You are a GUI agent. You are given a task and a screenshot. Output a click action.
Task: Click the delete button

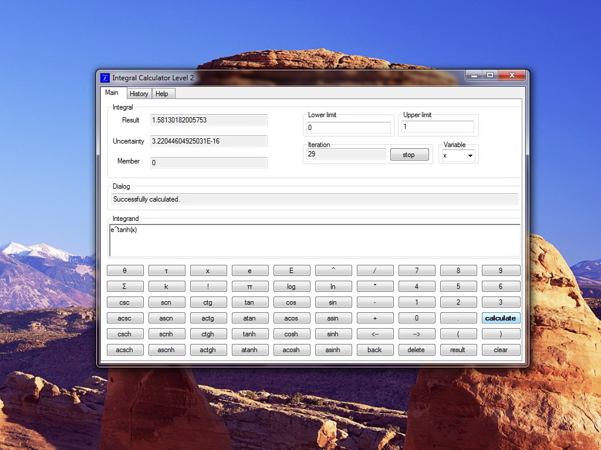(417, 350)
